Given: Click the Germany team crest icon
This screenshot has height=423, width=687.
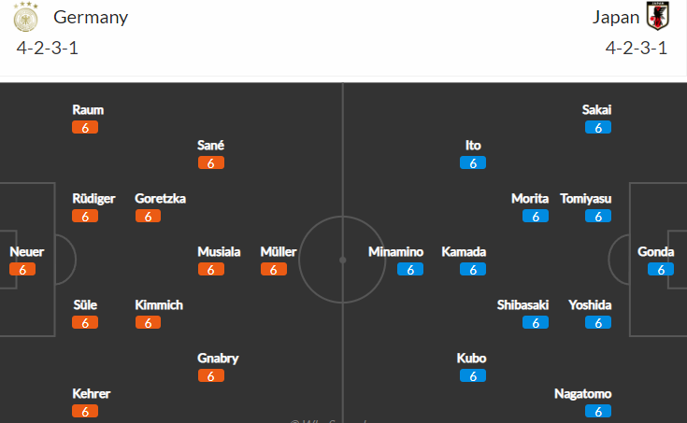Looking at the screenshot, I should coord(25,17).
